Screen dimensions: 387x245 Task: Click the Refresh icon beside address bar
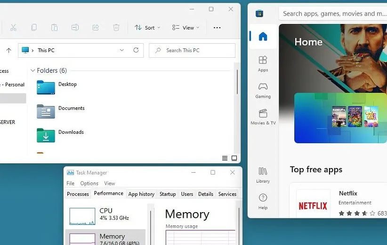[x=136, y=50]
